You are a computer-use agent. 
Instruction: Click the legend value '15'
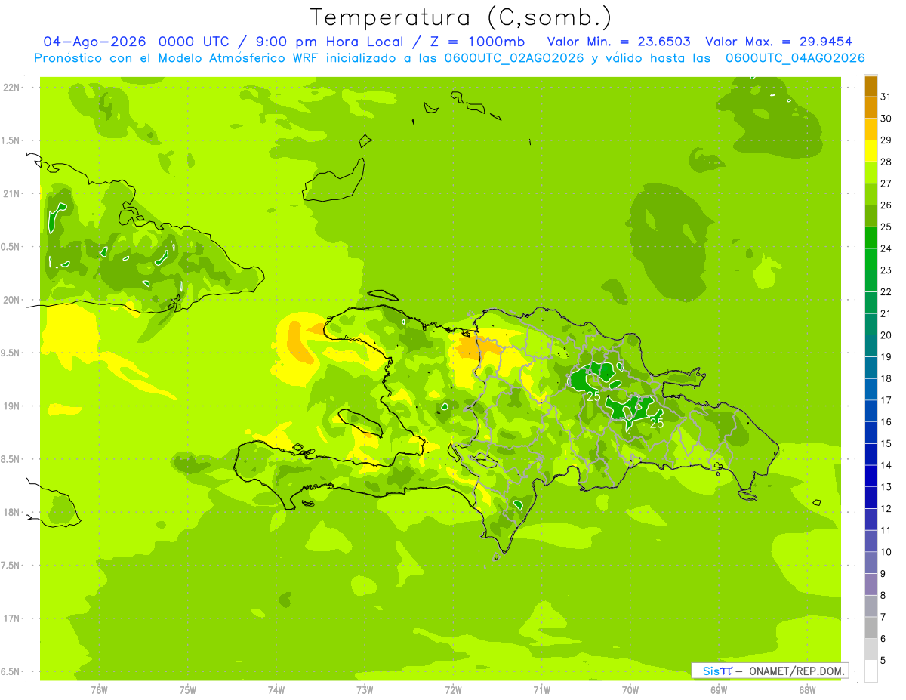click(886, 444)
